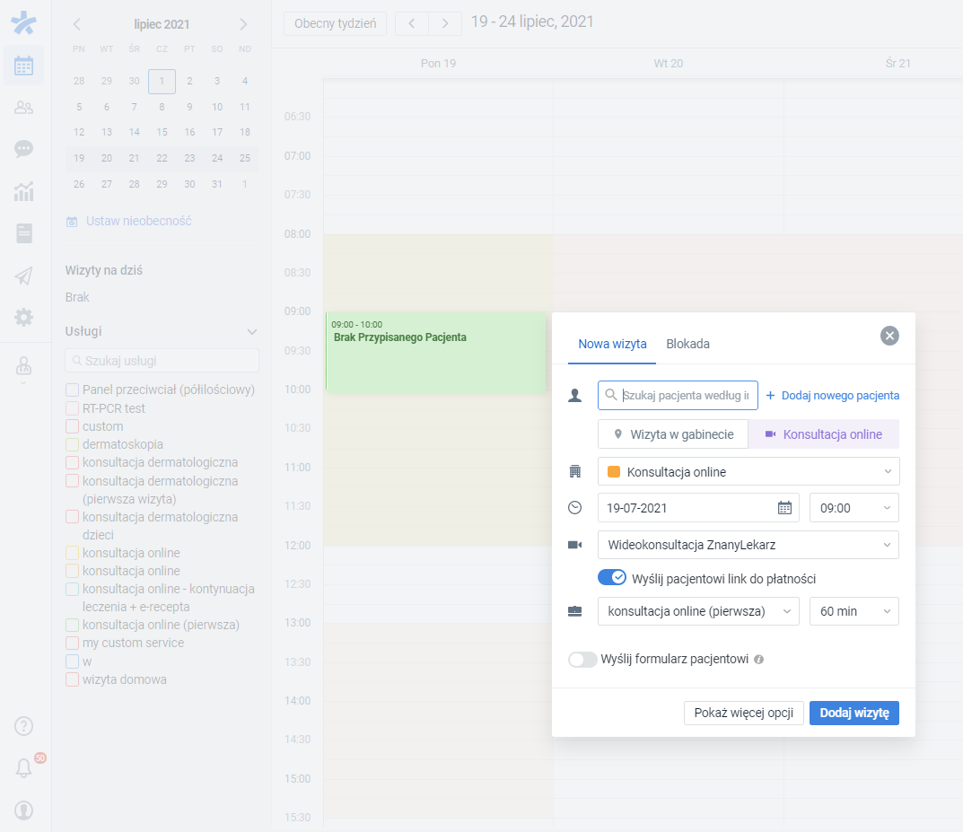963x832 pixels.
Task: Select the Wizyta w gabinecie option
Action: click(x=672, y=434)
